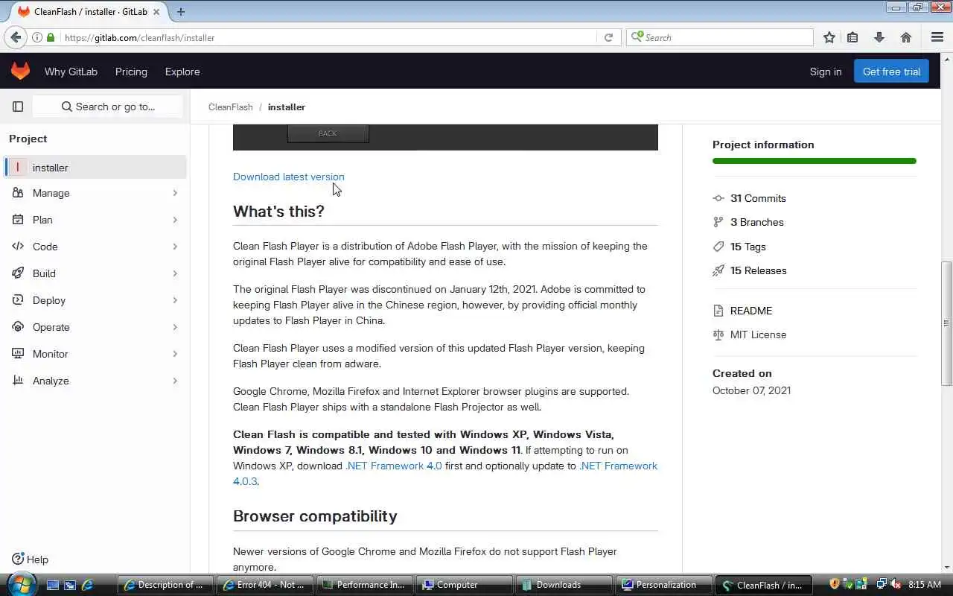Expand the Code sidebar section
The width and height of the screenshot is (953, 596).
pos(95,247)
